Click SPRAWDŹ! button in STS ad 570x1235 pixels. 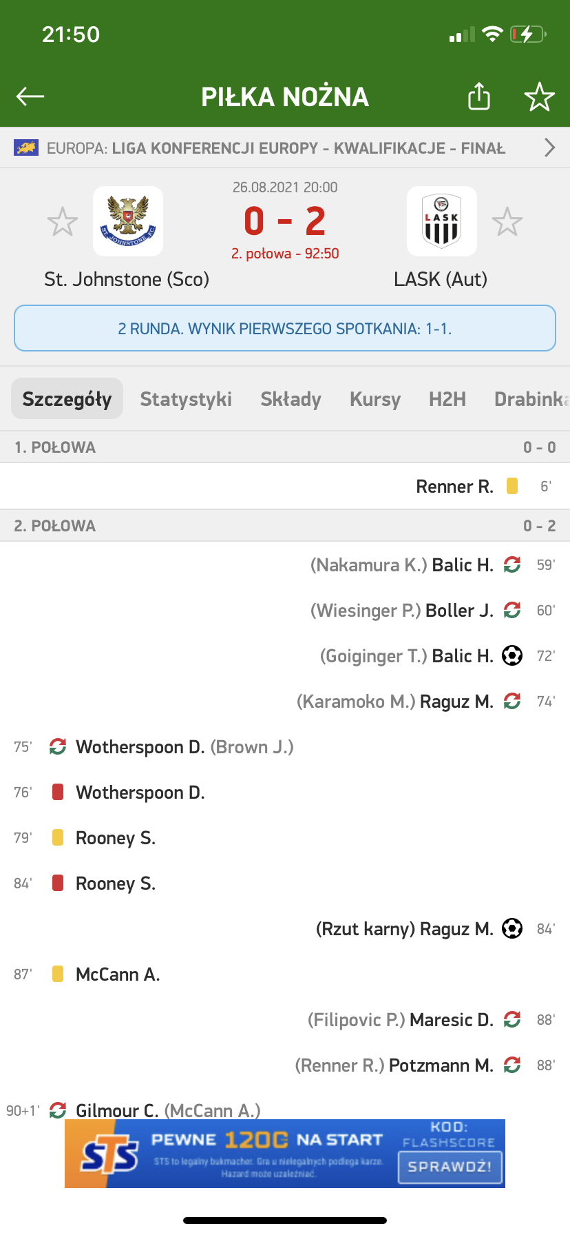click(450, 1167)
